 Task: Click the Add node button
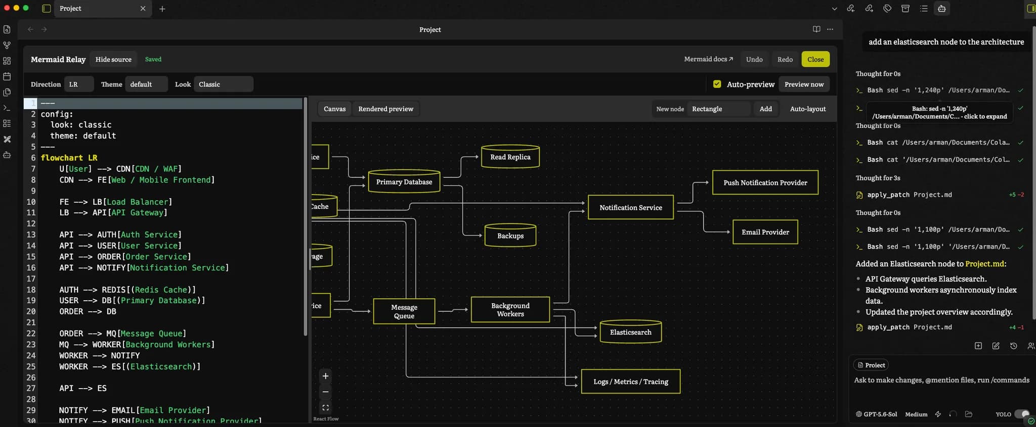[766, 109]
